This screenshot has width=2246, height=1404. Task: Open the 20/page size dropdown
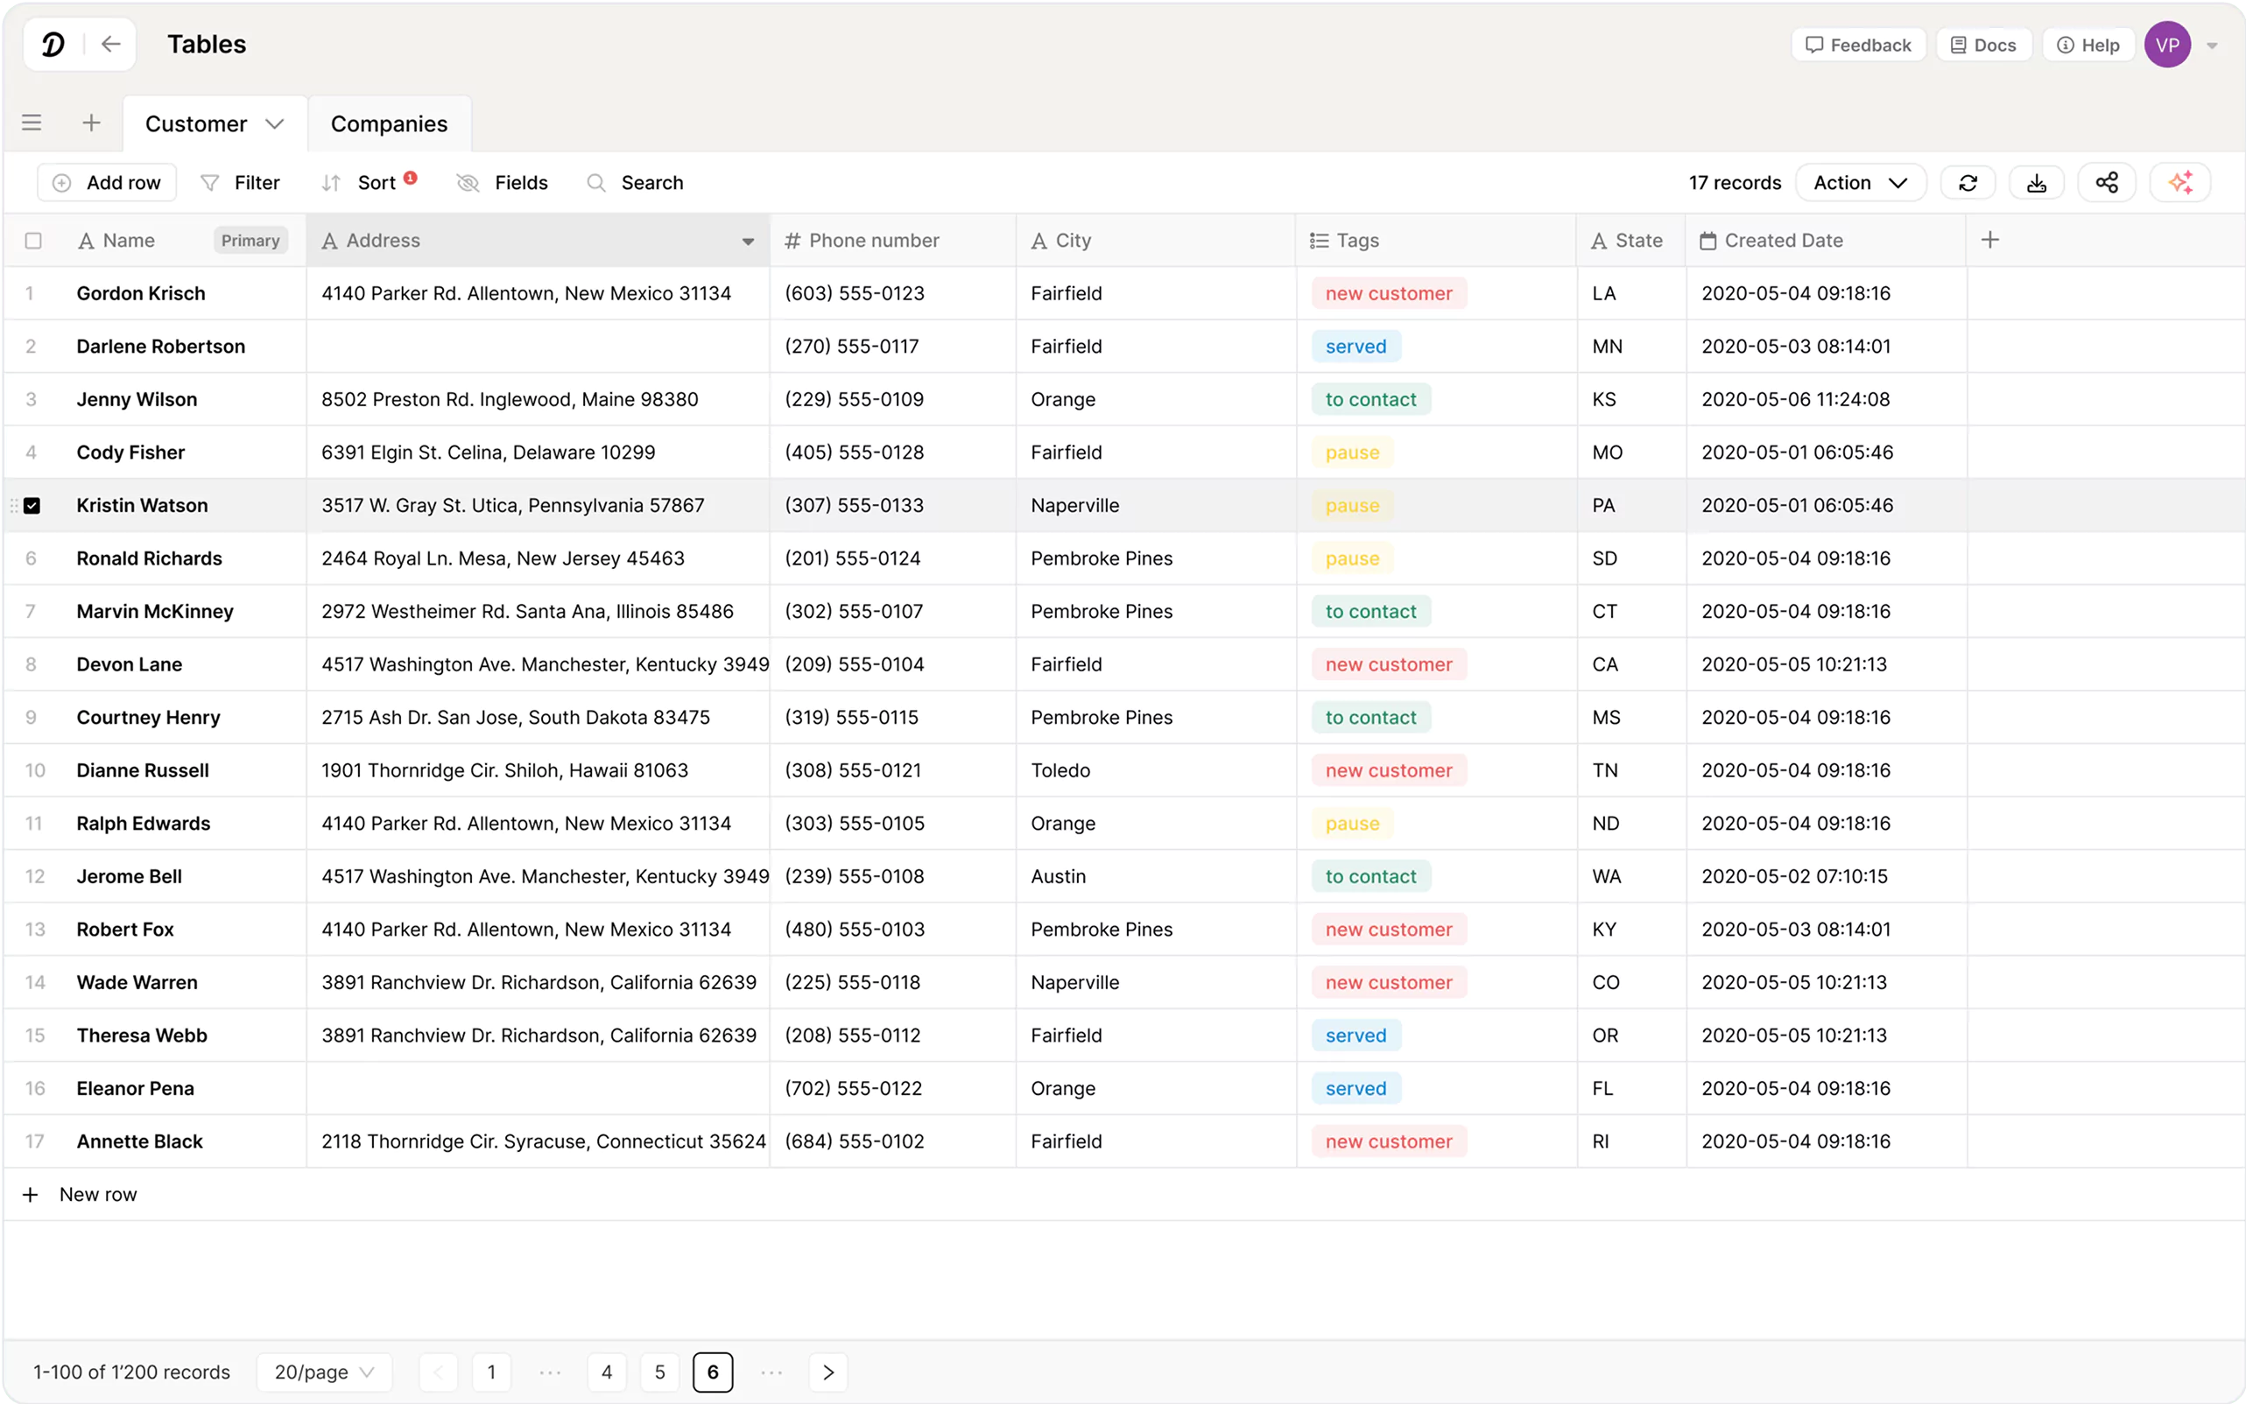tap(324, 1372)
